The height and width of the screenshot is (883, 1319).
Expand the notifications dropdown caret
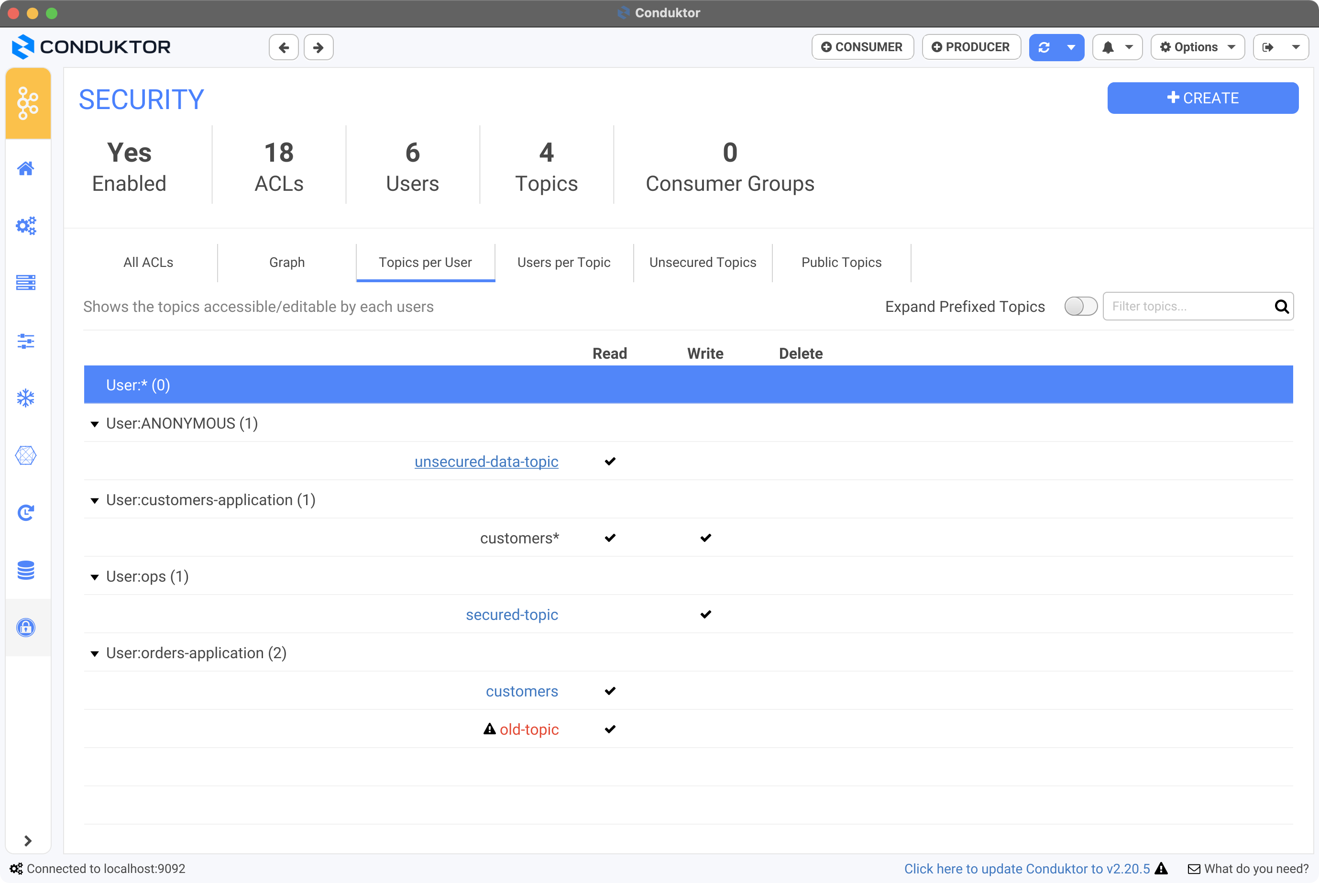1129,47
